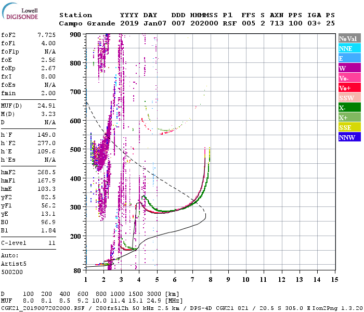Click the h`F value 149.0
The image size is (364, 312).
[46, 135]
